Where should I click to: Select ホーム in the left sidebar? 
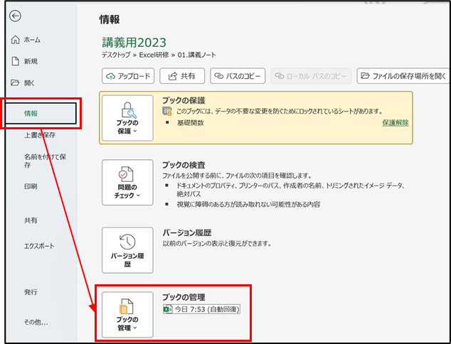[x=32, y=40]
